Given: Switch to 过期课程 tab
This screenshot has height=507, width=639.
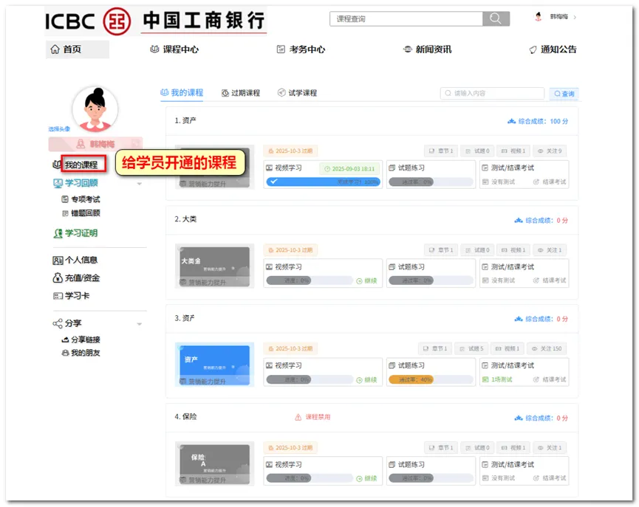Looking at the screenshot, I should tap(241, 93).
